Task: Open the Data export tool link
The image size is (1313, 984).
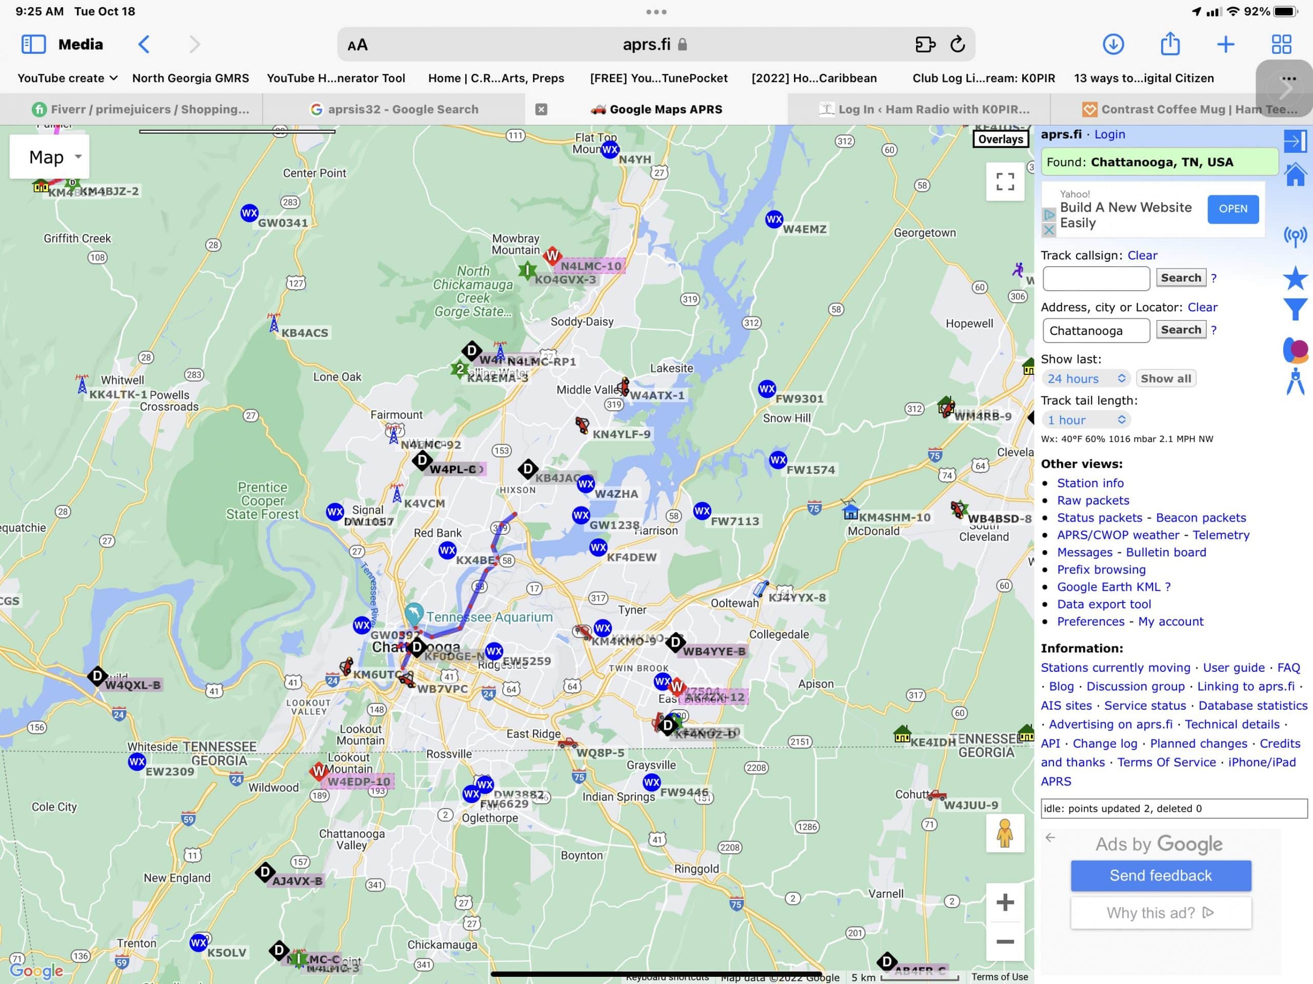Action: point(1103,604)
